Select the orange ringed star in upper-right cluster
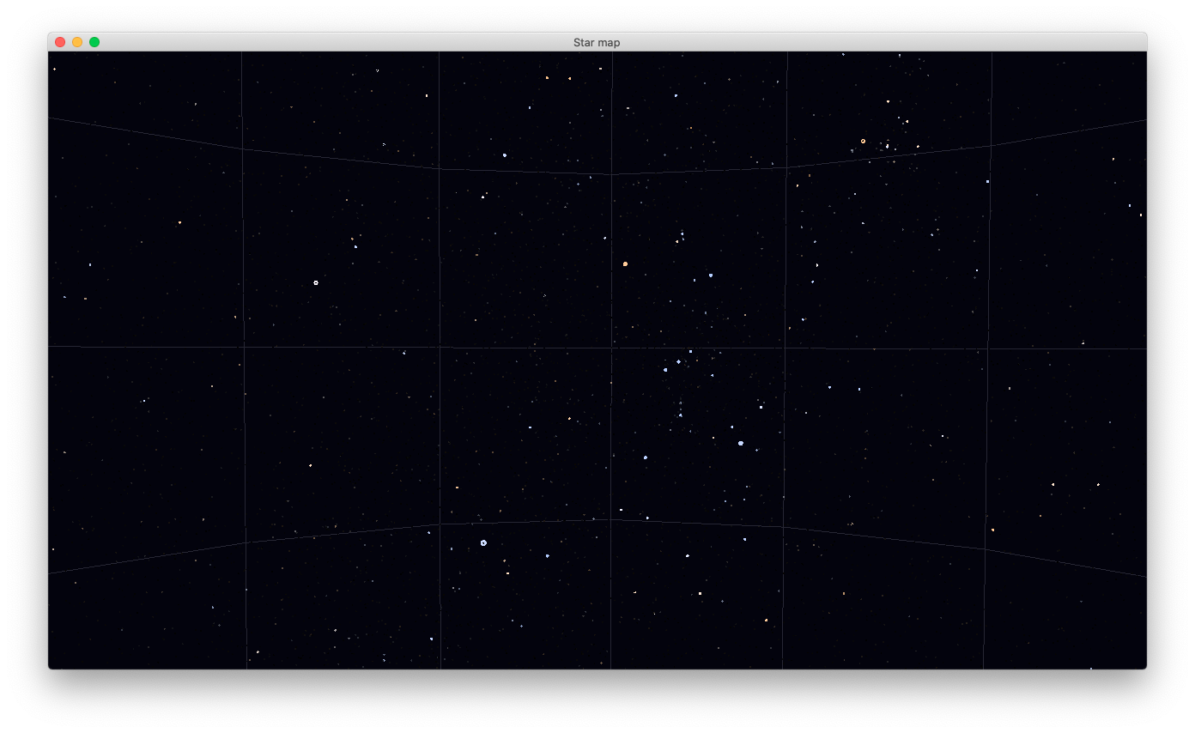 [x=863, y=141]
